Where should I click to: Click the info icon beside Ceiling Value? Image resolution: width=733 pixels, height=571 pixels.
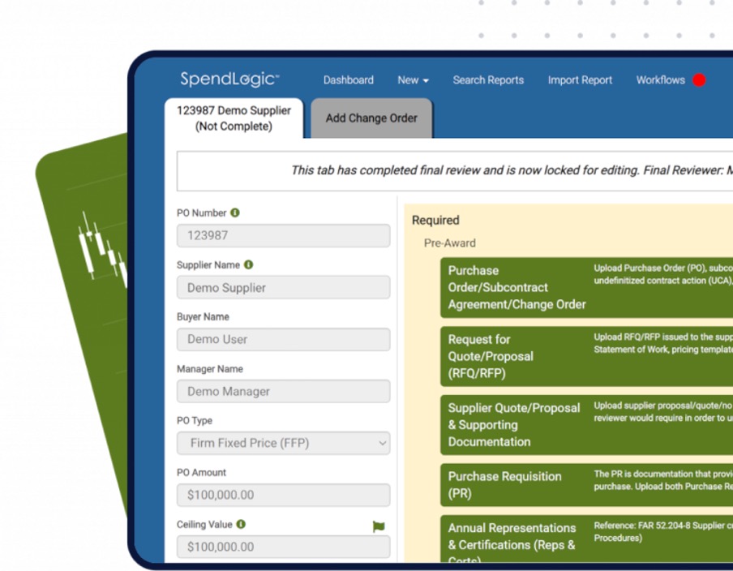coord(241,525)
